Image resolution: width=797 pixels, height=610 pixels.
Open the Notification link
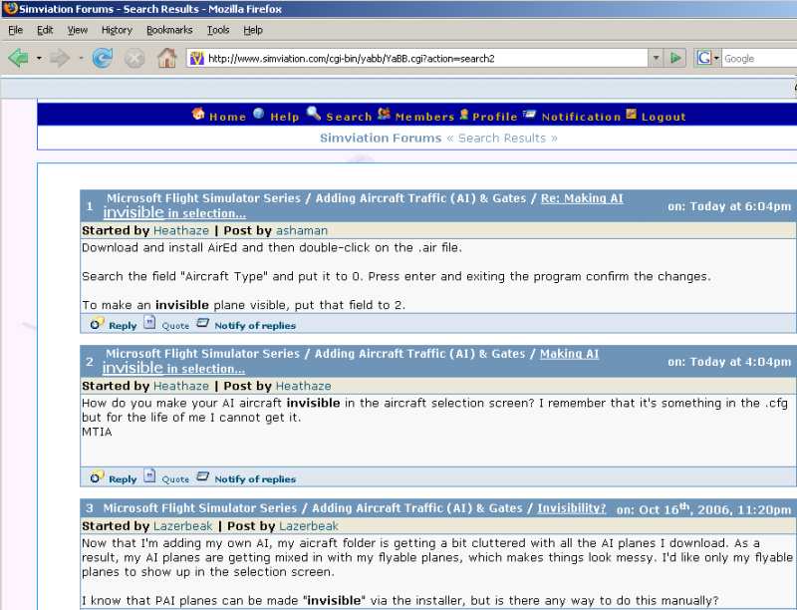(x=581, y=117)
